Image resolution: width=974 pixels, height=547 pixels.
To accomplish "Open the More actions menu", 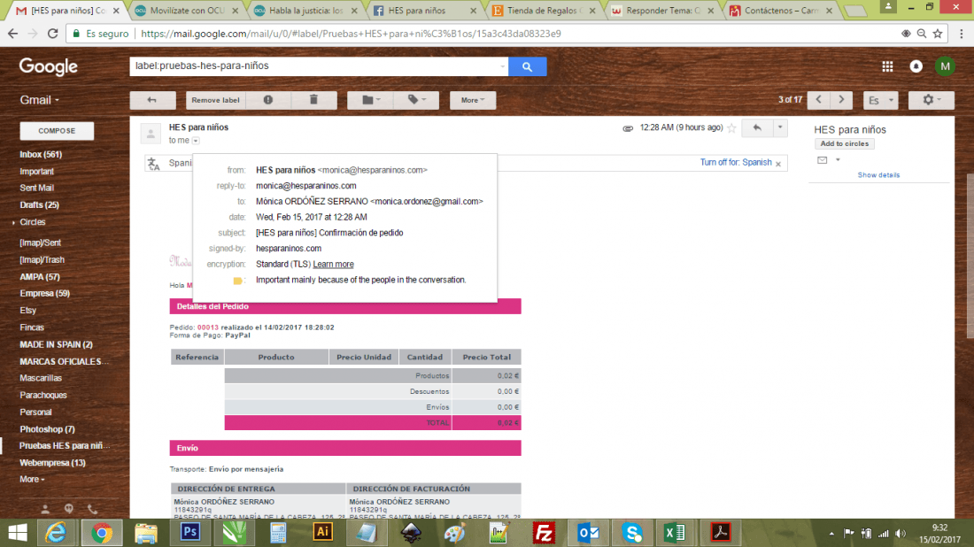I will [x=473, y=100].
